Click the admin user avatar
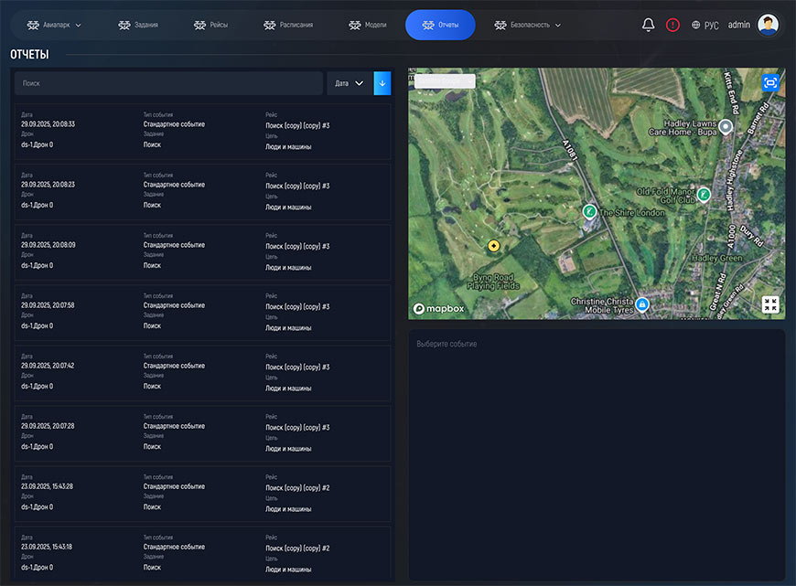Image resolution: width=796 pixels, height=586 pixels. (x=768, y=25)
